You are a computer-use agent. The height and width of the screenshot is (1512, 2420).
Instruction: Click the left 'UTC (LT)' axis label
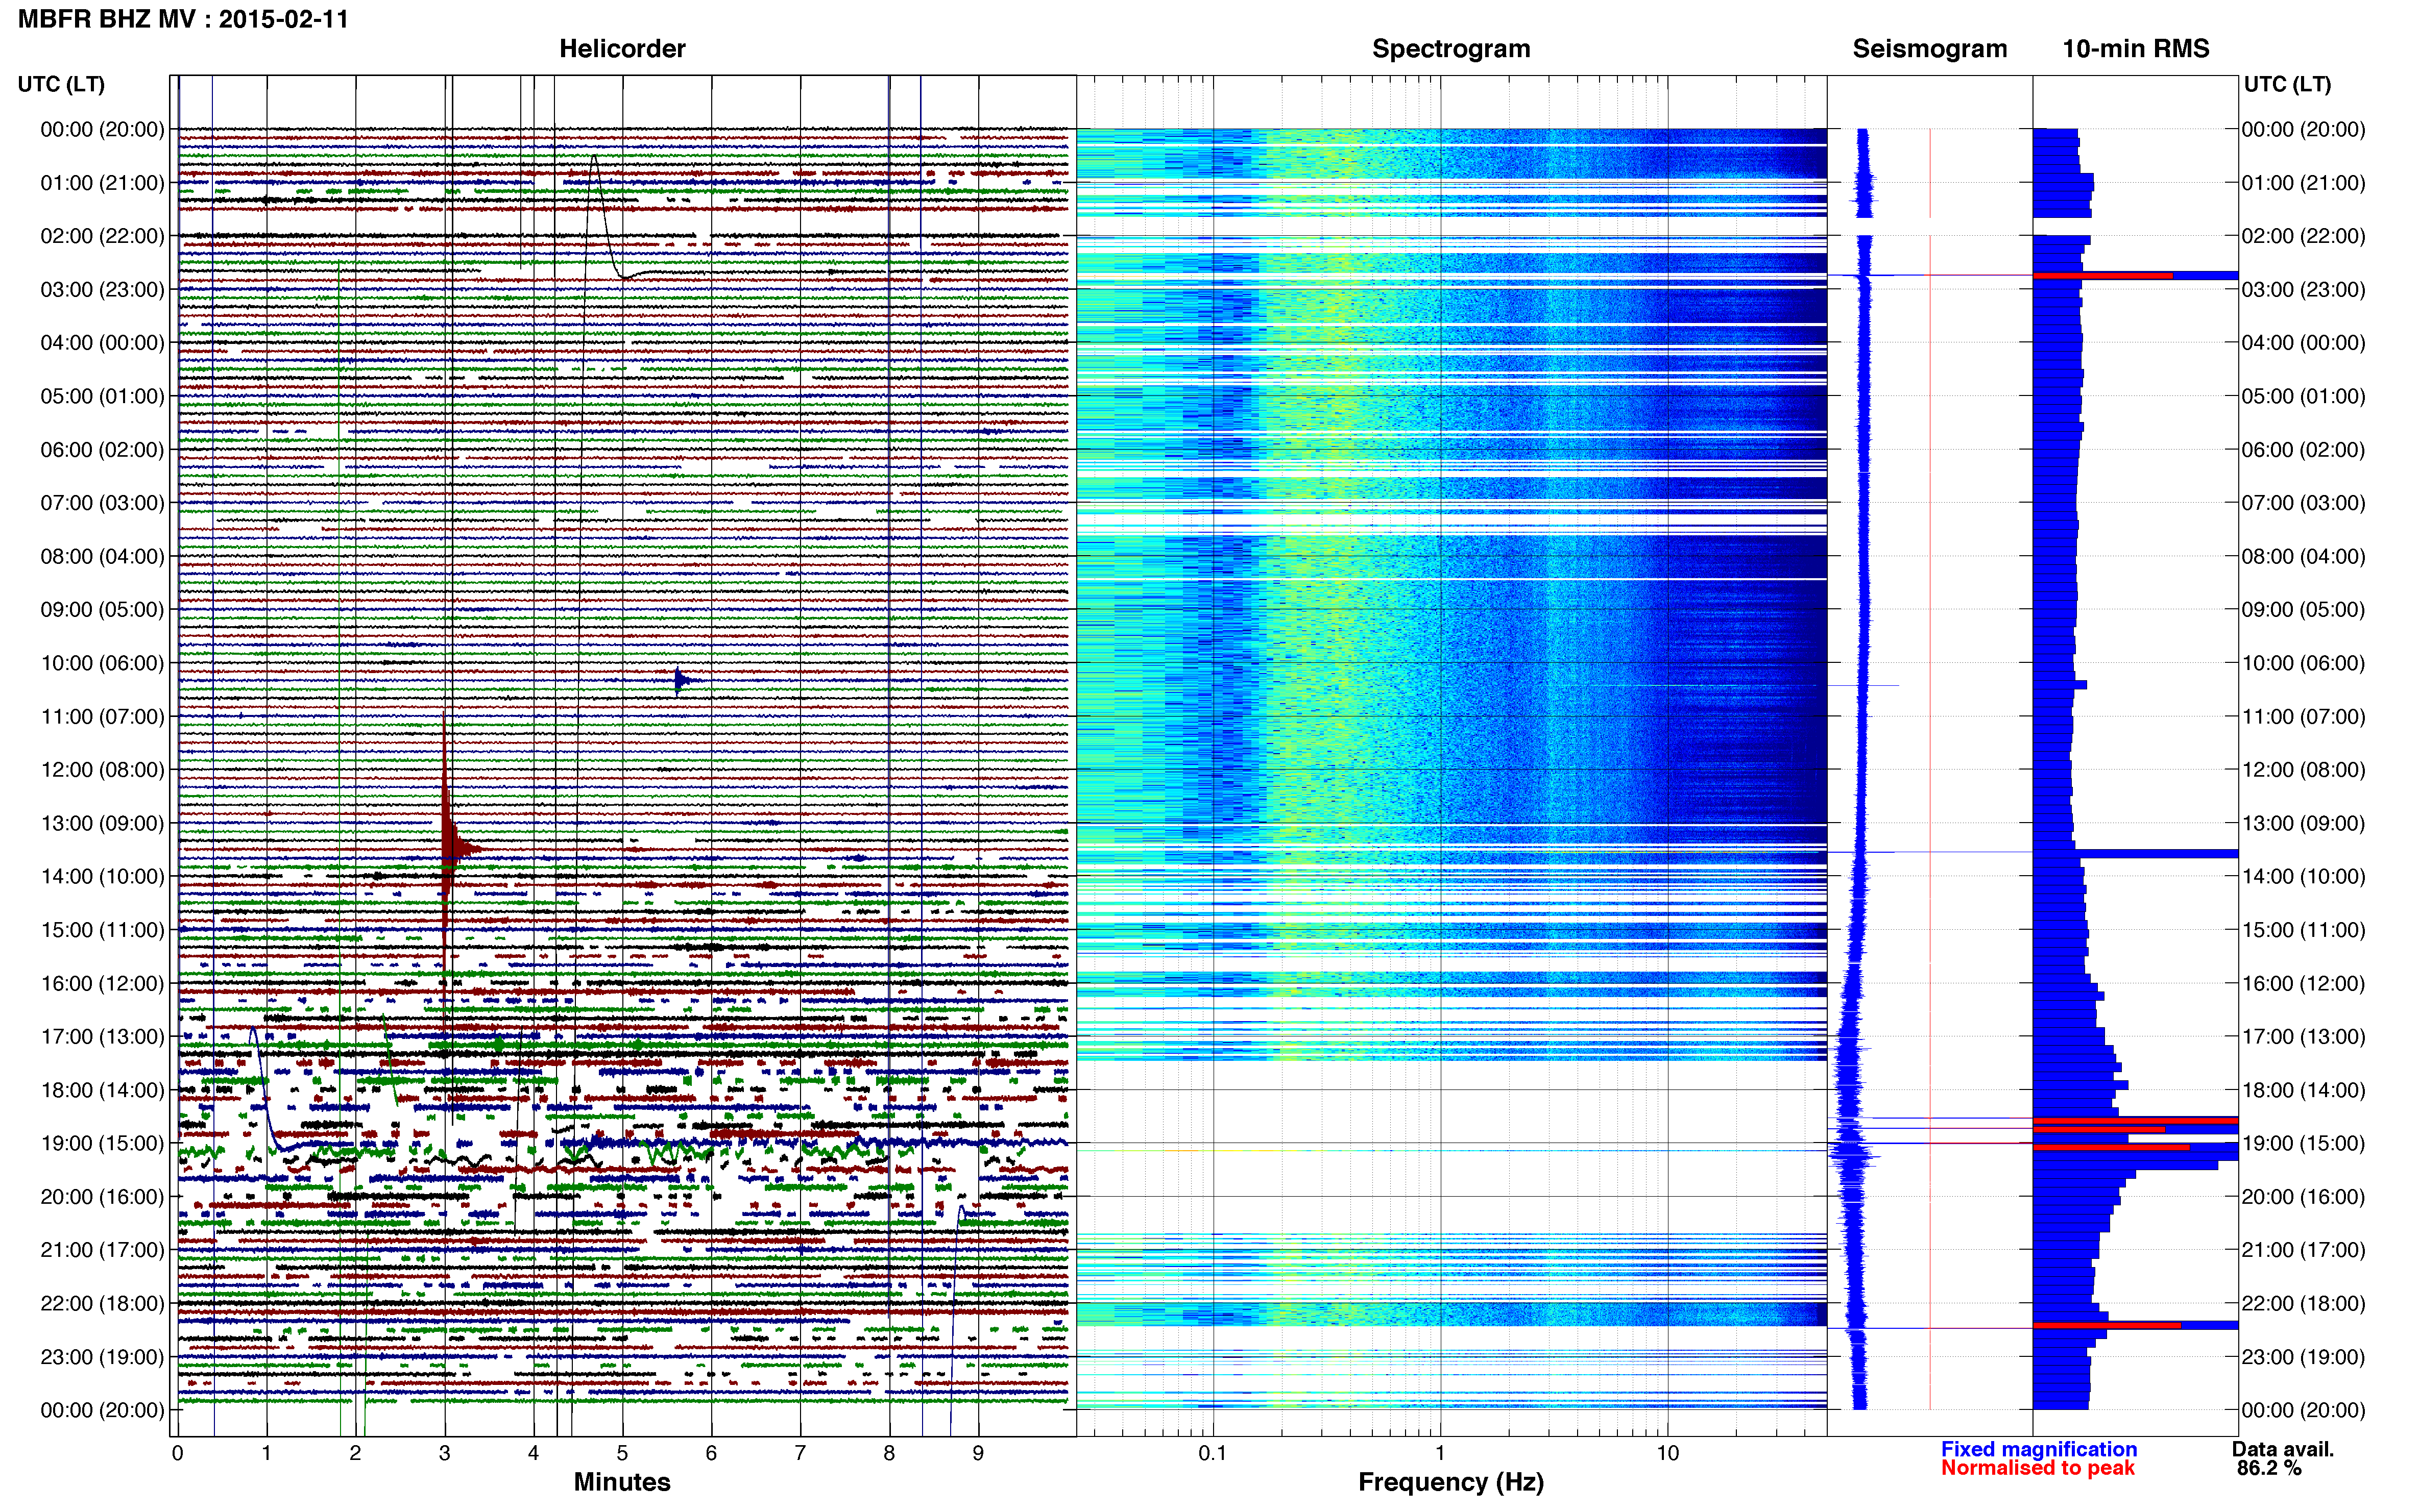coord(61,84)
